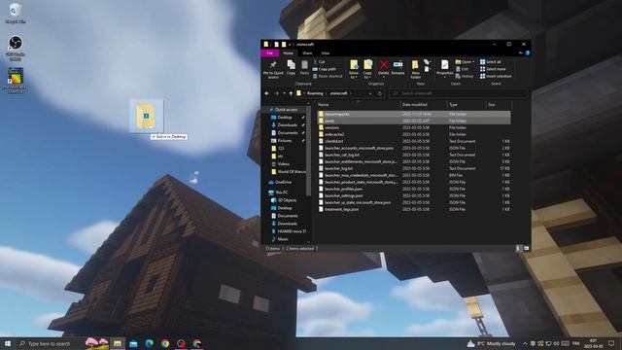Click the Back navigation arrow

coord(267,93)
